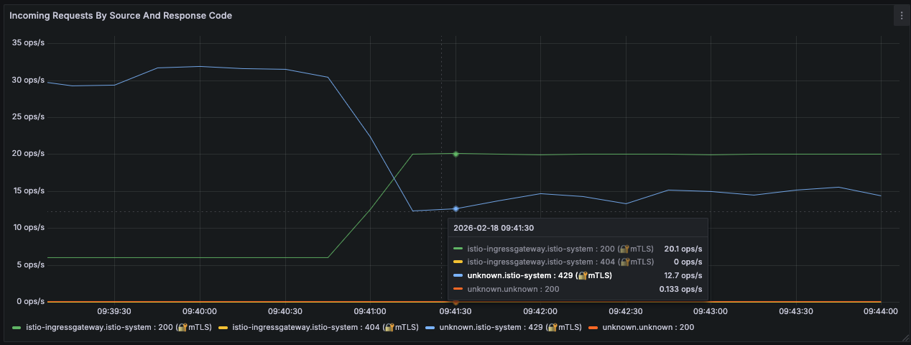The image size is (911, 345).
Task: Click the 09:42:00 time axis label
Action: (540, 312)
